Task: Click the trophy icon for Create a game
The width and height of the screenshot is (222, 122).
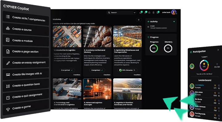Action: [x=8, y=109]
